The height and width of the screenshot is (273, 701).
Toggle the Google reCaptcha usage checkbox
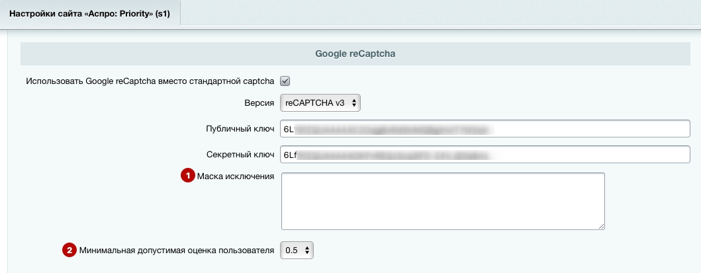coord(285,81)
